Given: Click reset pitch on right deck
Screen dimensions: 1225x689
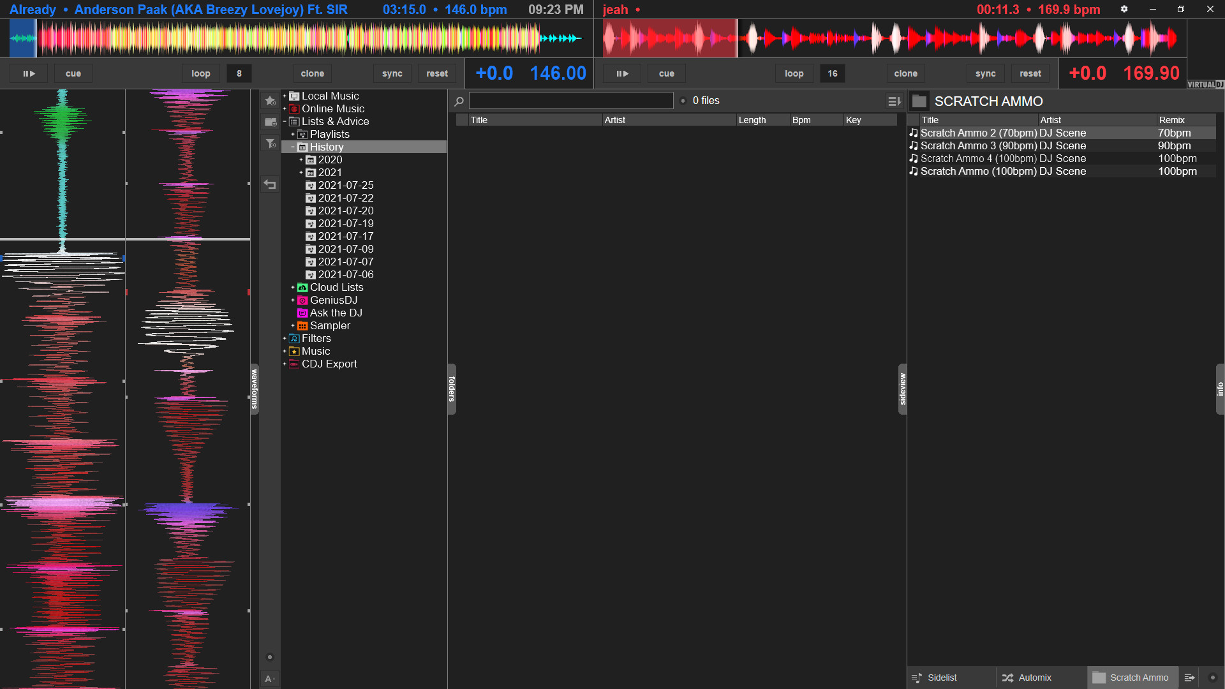Looking at the screenshot, I should click(x=1030, y=73).
